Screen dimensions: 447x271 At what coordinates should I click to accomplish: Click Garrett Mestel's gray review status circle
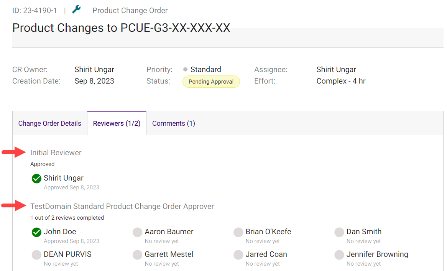pyautogui.click(x=137, y=255)
